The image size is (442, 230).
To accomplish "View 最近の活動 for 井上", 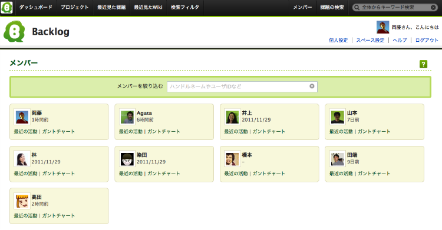I will click(236, 131).
